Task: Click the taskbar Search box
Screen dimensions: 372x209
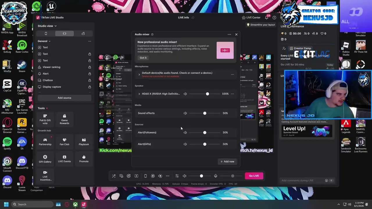Action: (33, 204)
